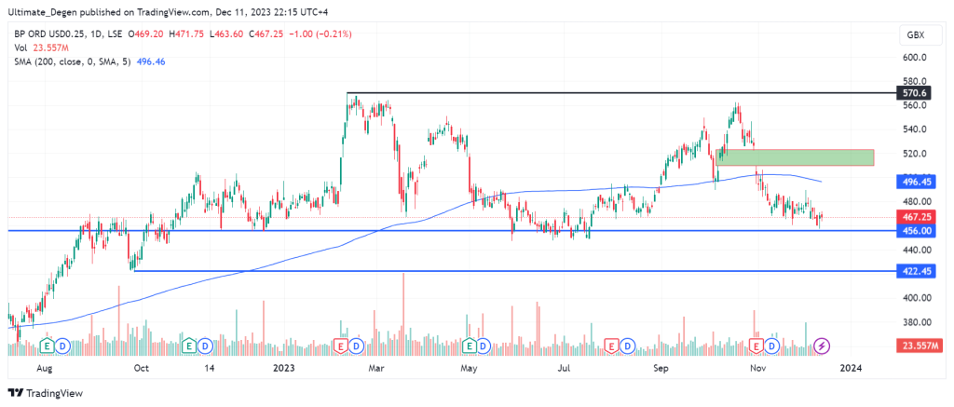Click the 2023 label on time axis

pyautogui.click(x=284, y=368)
